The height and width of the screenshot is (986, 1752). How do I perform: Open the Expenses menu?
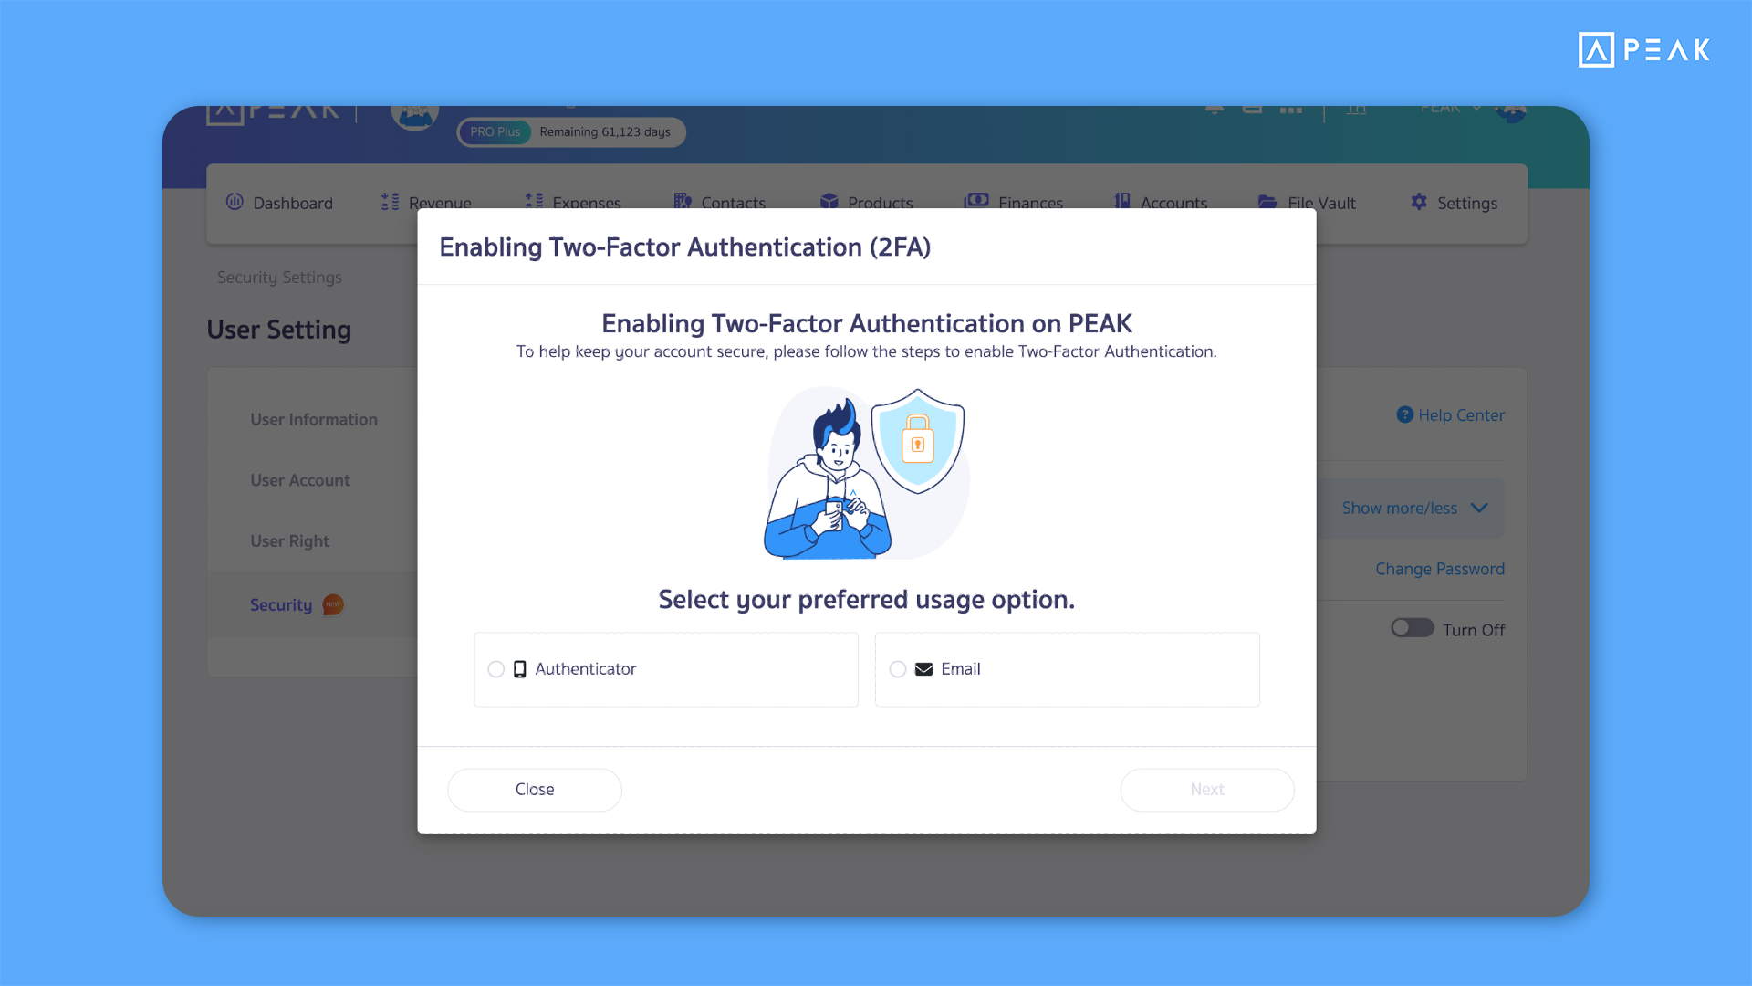[x=573, y=203]
